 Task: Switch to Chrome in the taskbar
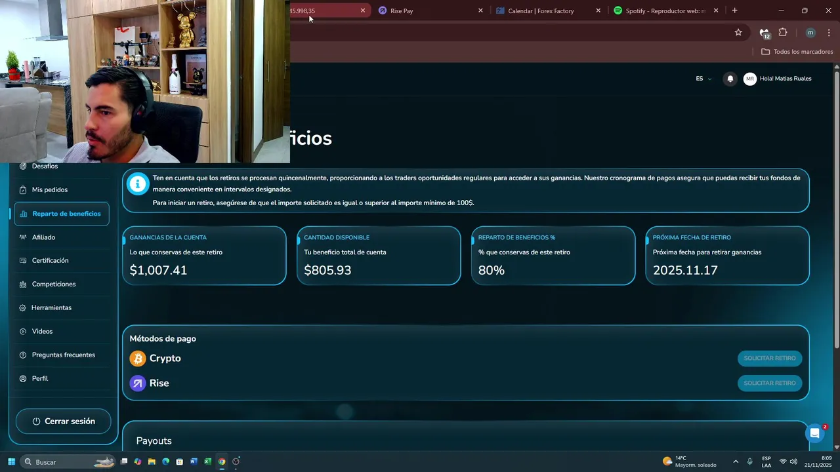[x=222, y=462]
